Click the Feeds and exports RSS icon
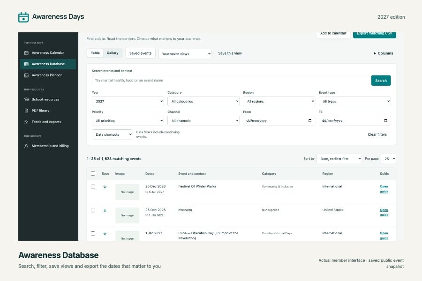The width and height of the screenshot is (422, 281). click(26, 122)
